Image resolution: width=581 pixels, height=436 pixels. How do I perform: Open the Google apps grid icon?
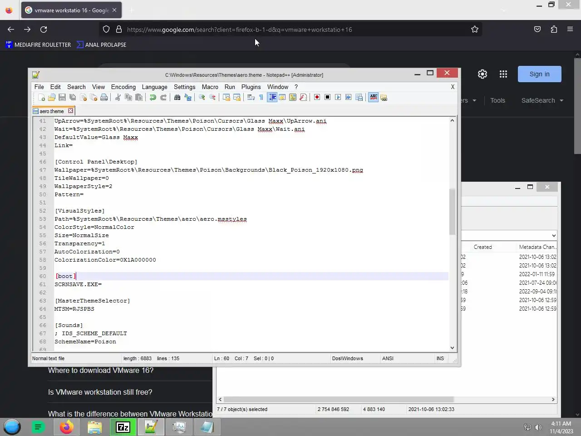pos(503,74)
